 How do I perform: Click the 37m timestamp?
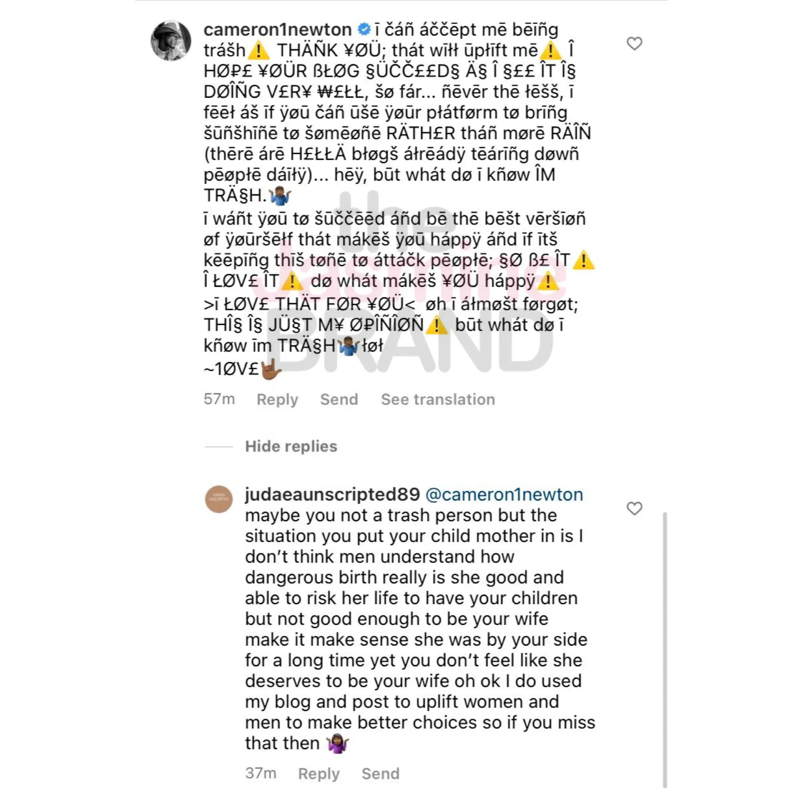tap(261, 773)
